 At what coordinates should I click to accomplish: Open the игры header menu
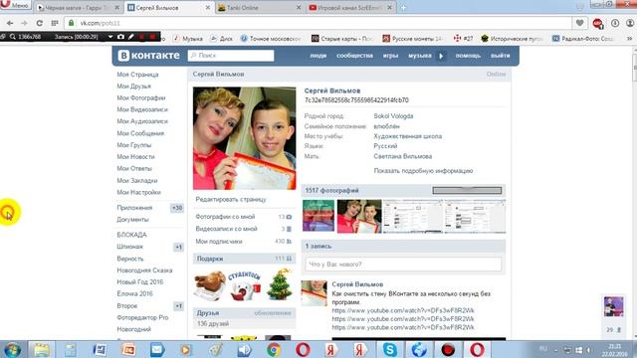pos(390,56)
